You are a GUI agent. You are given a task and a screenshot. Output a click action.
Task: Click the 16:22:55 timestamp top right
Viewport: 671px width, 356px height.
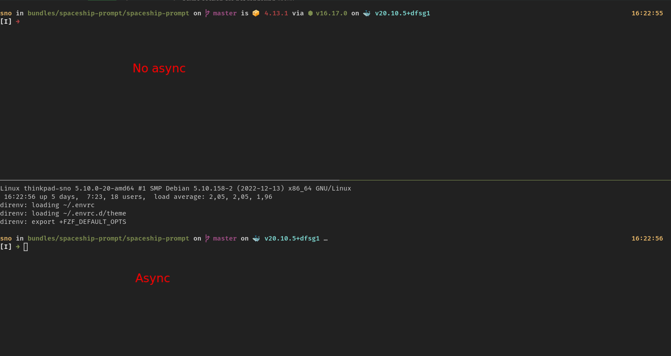tap(647, 13)
